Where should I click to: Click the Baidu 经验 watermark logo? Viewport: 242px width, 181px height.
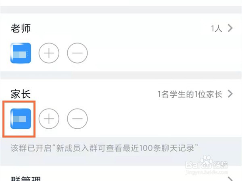[207, 162]
